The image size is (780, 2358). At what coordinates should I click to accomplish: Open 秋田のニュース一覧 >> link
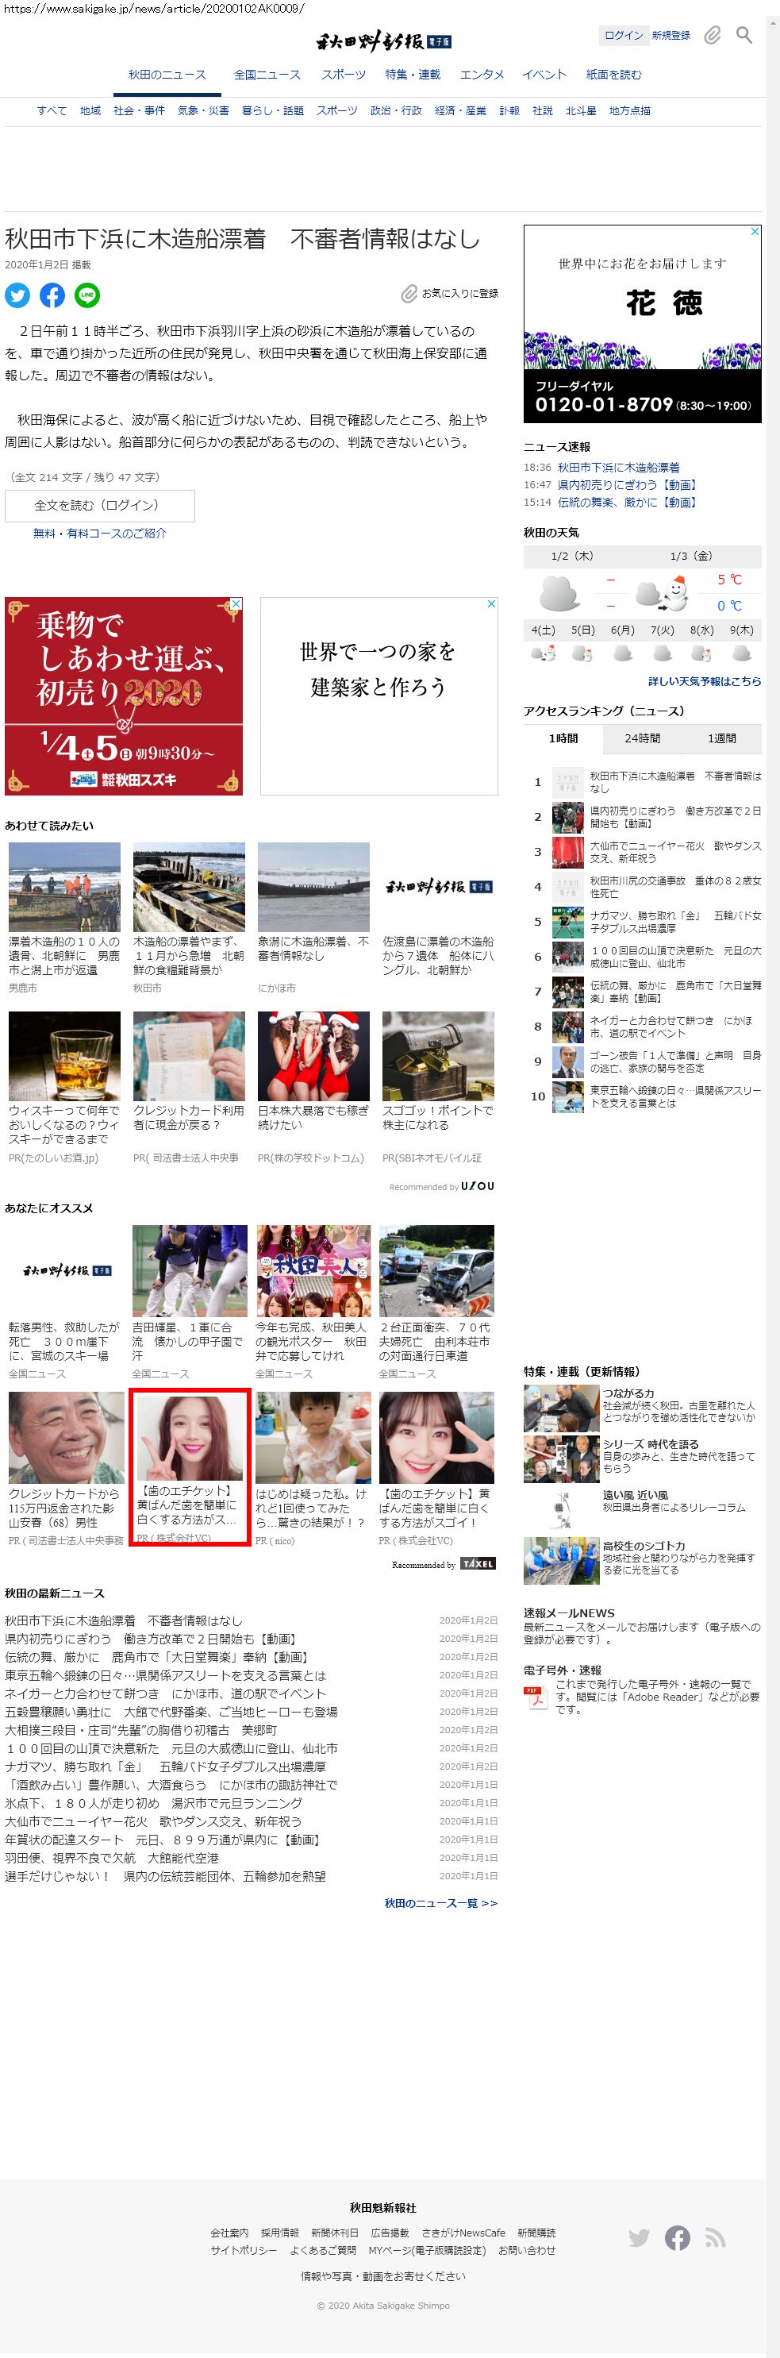coord(440,1903)
